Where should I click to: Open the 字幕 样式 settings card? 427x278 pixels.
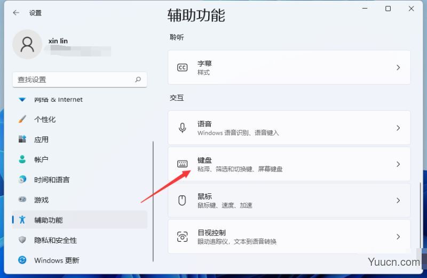pyautogui.click(x=289, y=68)
